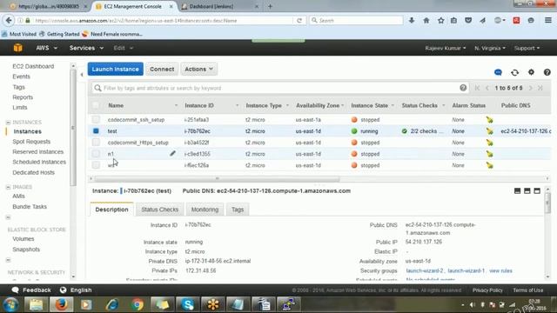
Task: Open Services dropdown menu
Action: tap(86, 48)
